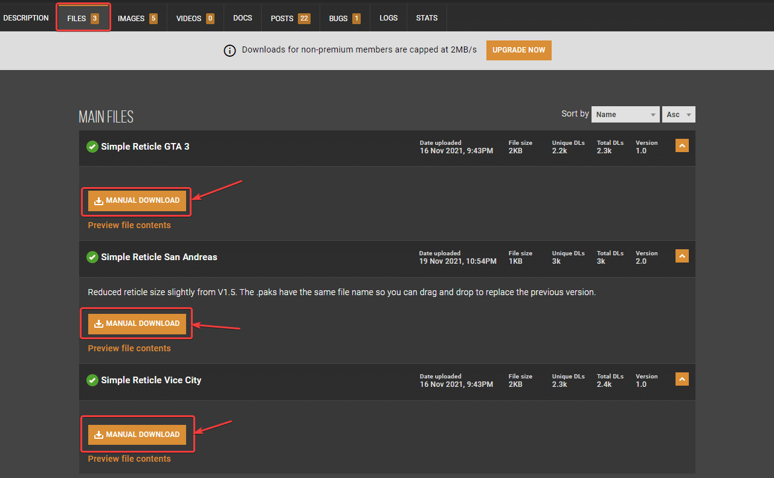Click the Simple Reticle Vice City title

tap(151, 380)
